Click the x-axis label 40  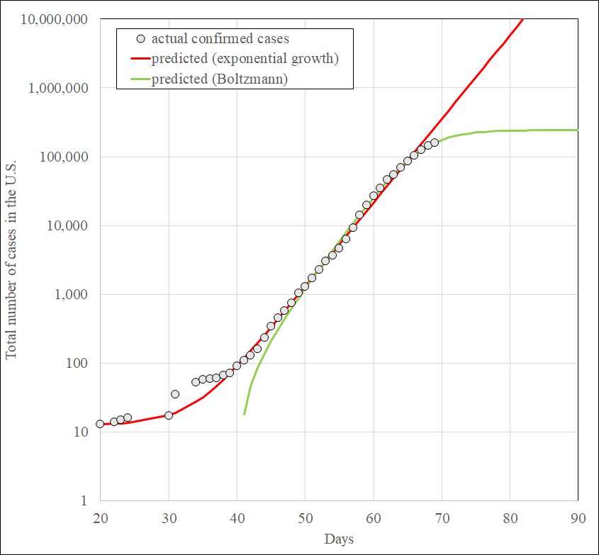point(237,518)
